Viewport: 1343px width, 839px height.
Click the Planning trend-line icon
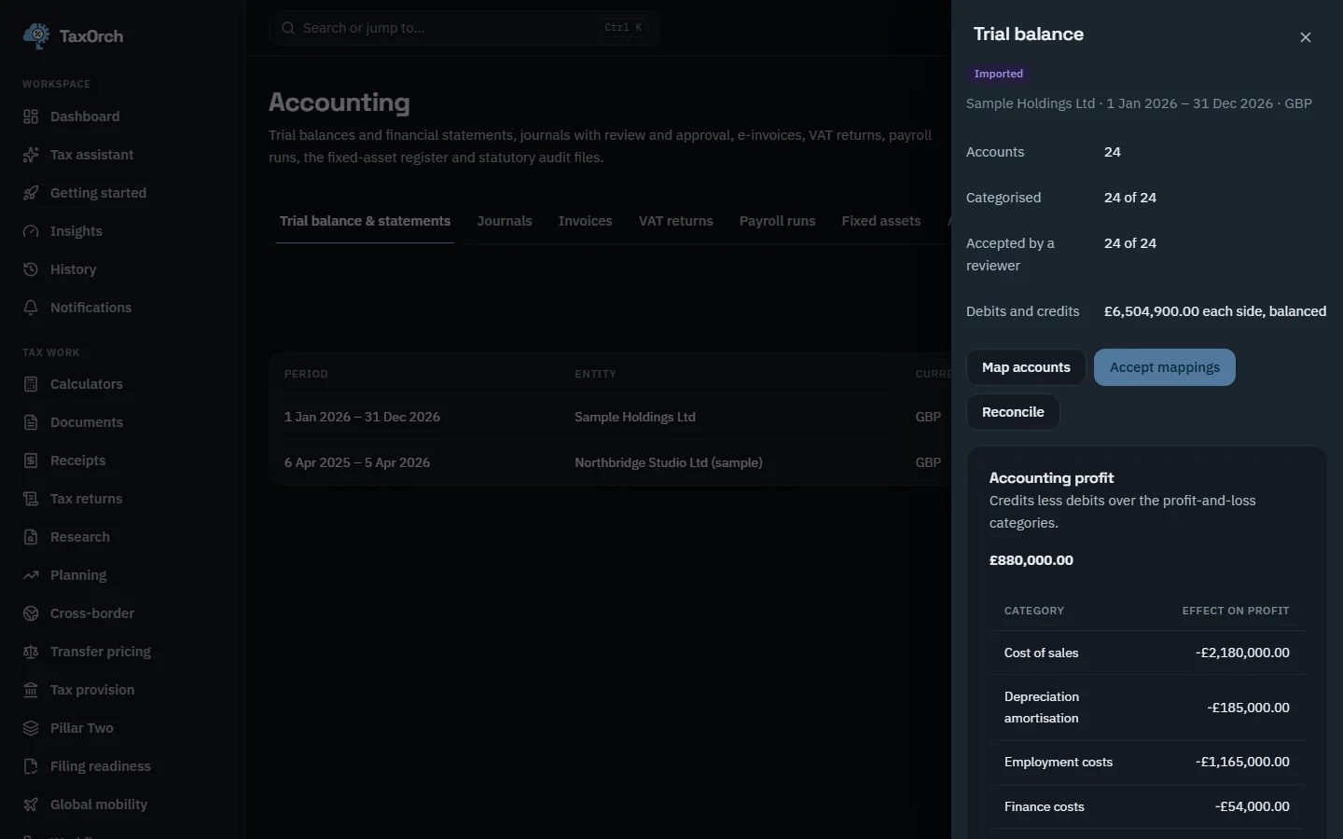(x=31, y=575)
